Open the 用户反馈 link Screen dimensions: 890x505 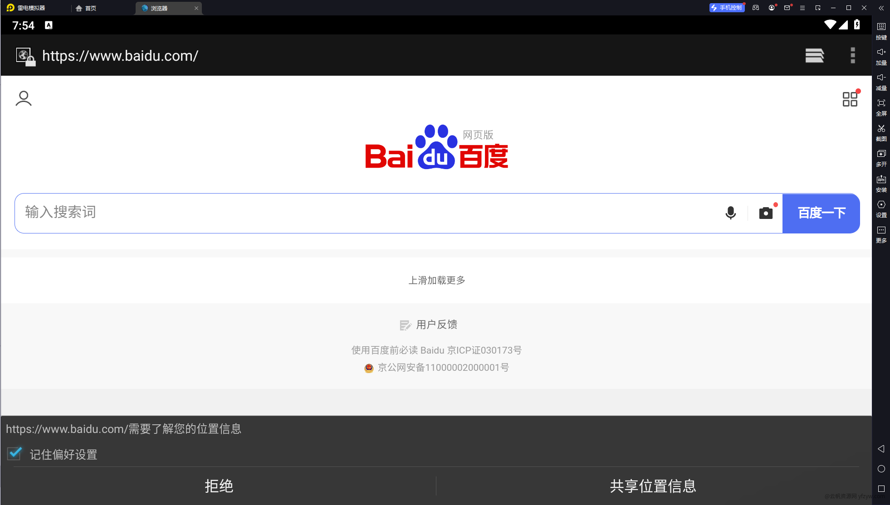click(429, 325)
